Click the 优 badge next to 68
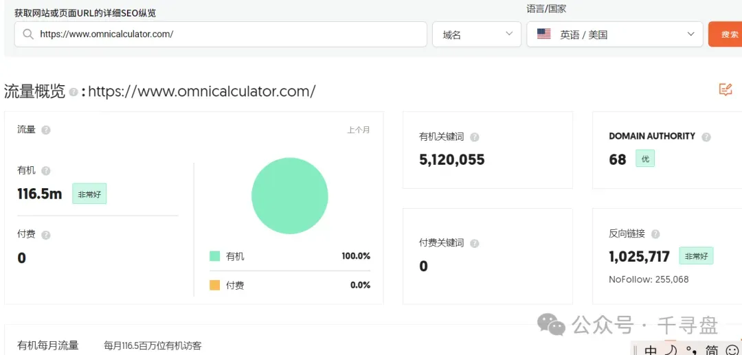The height and width of the screenshot is (355, 742). pos(645,159)
